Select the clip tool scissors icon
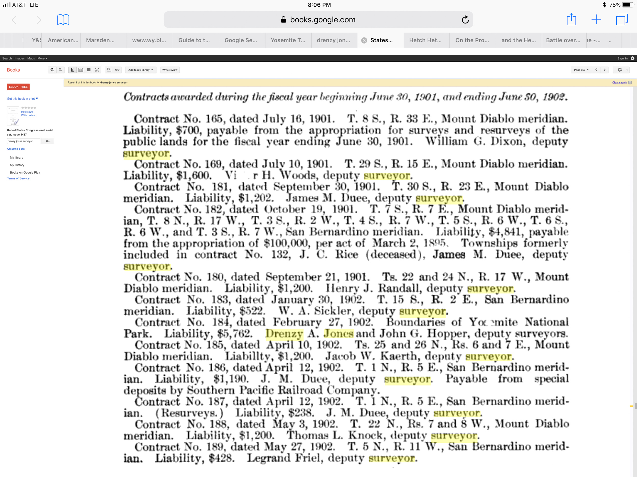The height and width of the screenshot is (477, 637). coord(109,70)
